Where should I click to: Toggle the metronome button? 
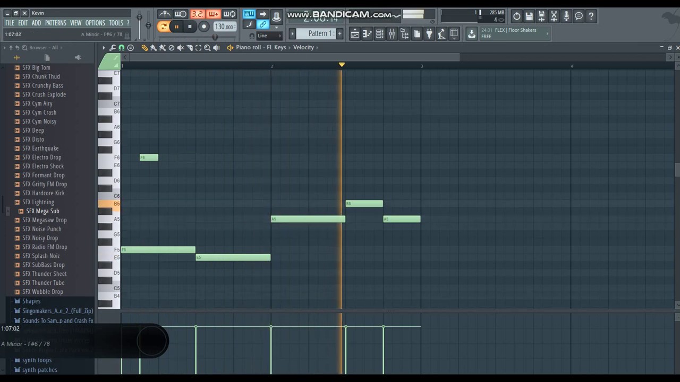click(x=165, y=14)
